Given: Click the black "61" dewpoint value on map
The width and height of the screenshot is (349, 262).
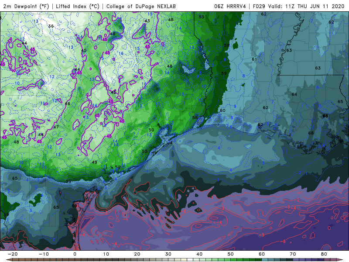Looking at the screenshot, I should pos(254,59).
